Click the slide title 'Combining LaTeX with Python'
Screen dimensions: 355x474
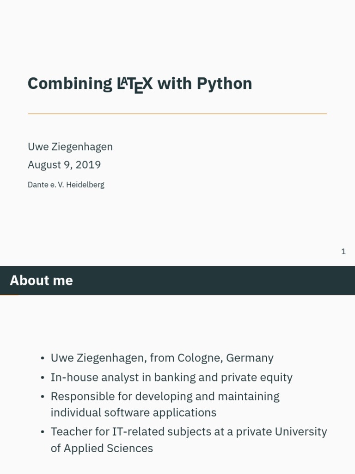(140, 84)
